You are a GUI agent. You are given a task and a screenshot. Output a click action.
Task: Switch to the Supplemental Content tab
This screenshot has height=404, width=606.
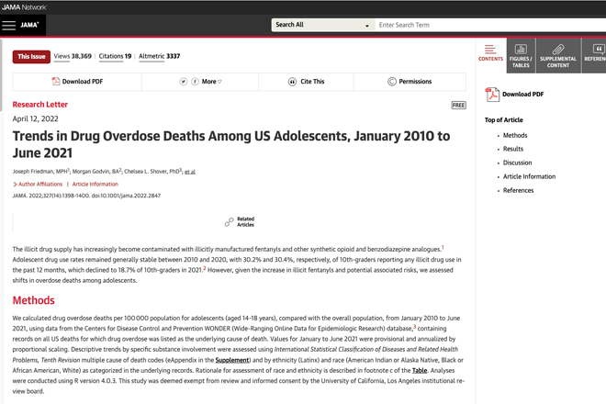[x=558, y=55]
